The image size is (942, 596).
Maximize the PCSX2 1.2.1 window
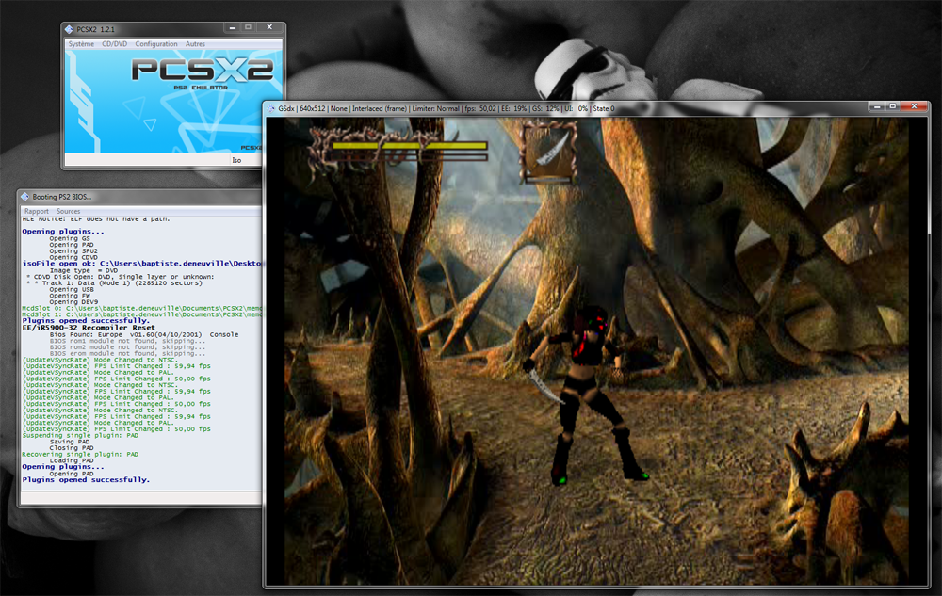pos(248,27)
